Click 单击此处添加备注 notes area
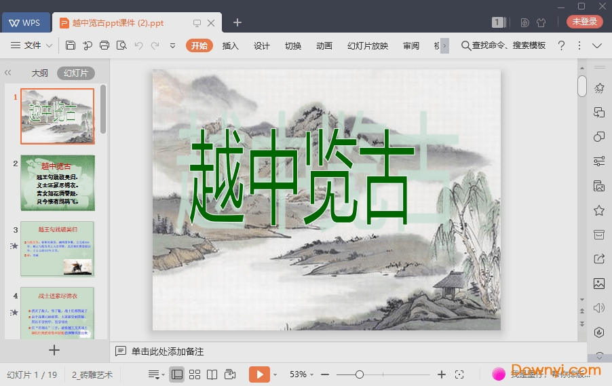Viewport: 612px width, 386px height. point(168,351)
